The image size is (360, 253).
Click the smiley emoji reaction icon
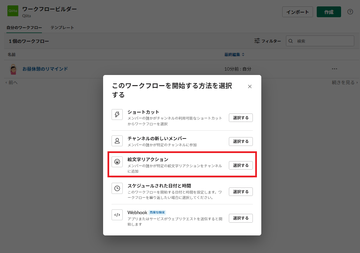(117, 162)
